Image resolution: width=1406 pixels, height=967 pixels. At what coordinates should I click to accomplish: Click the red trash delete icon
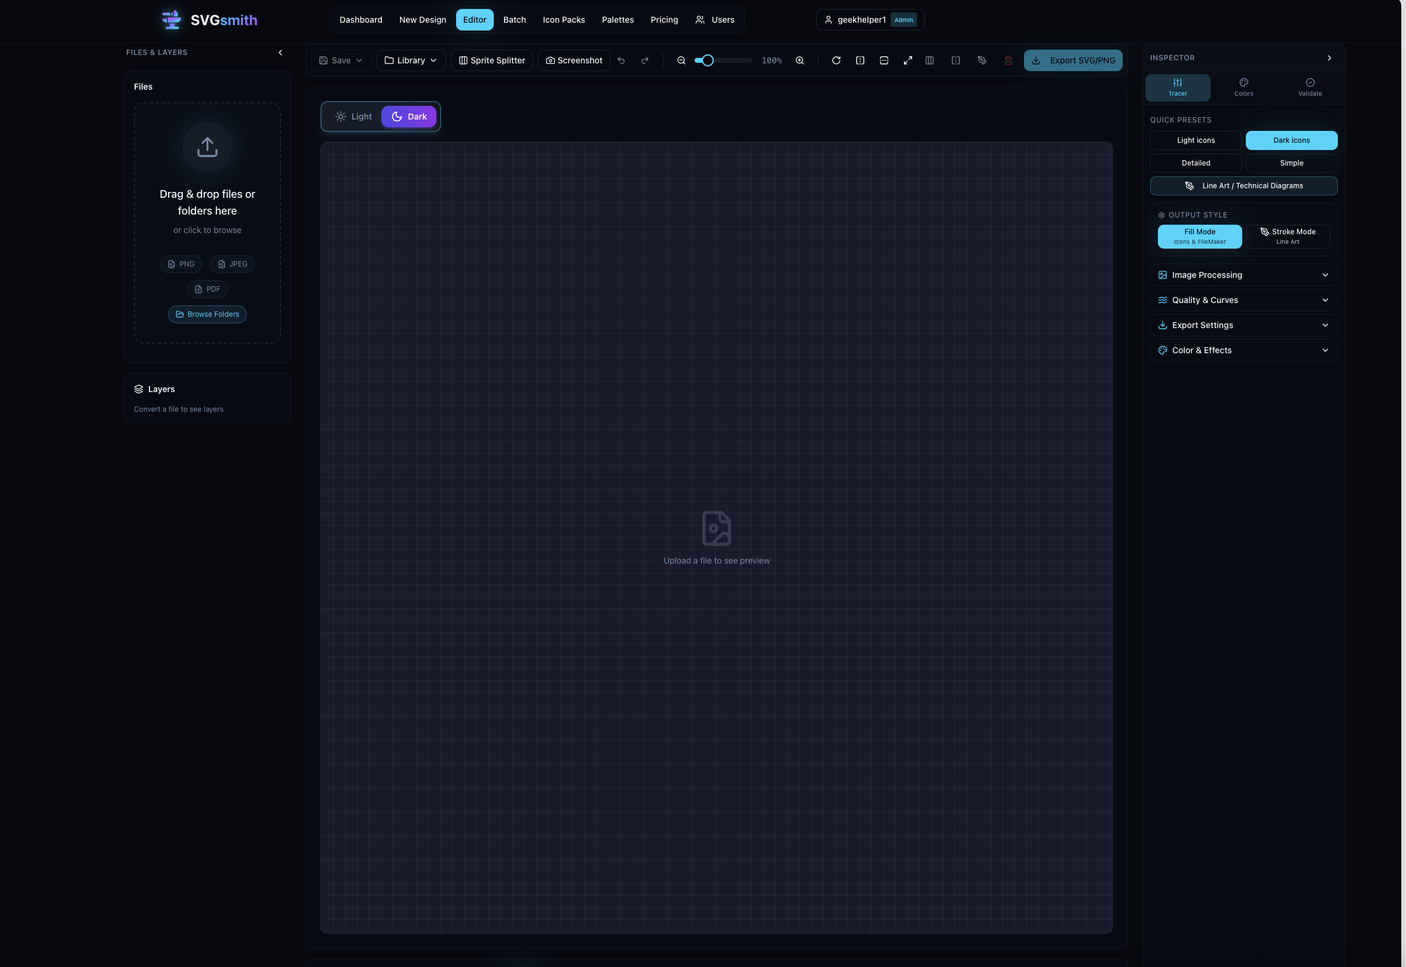pos(1008,60)
